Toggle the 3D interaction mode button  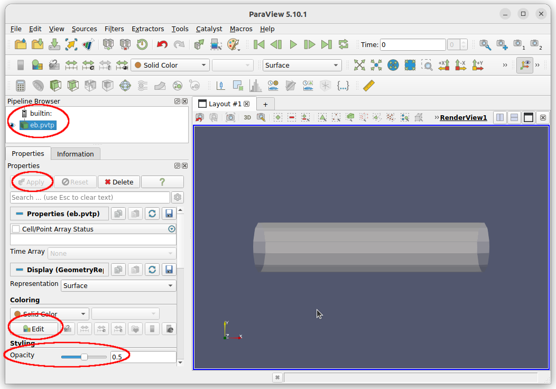click(x=247, y=117)
